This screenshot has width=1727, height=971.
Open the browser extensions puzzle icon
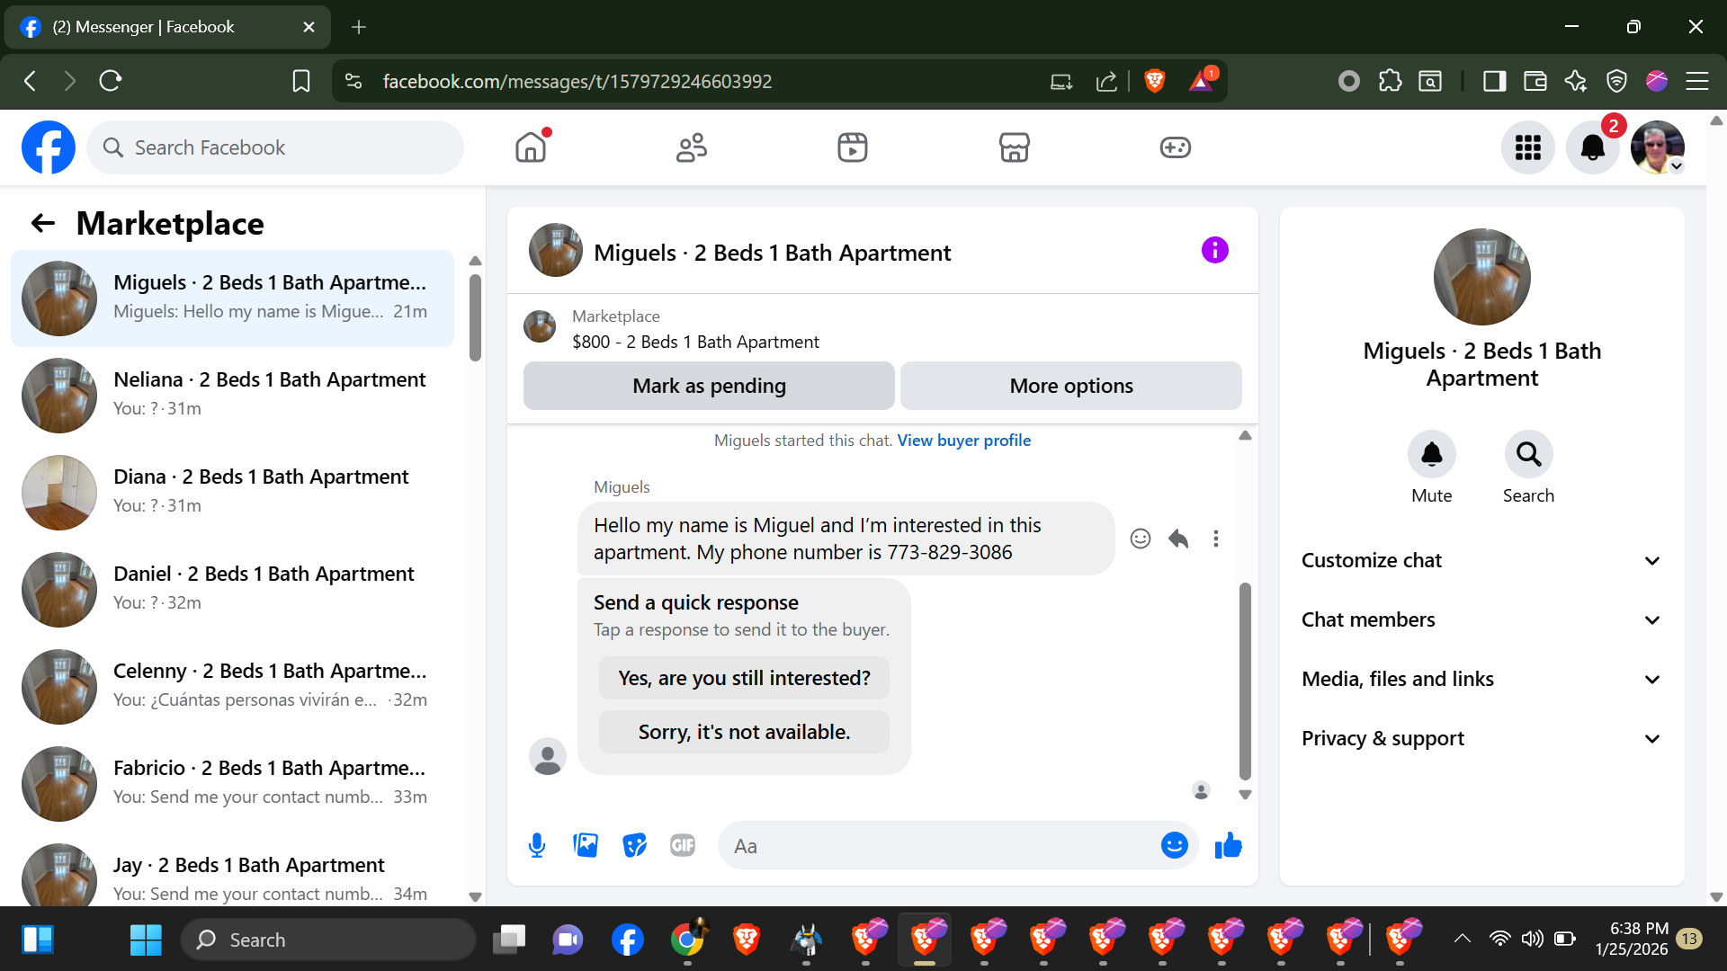tap(1390, 81)
